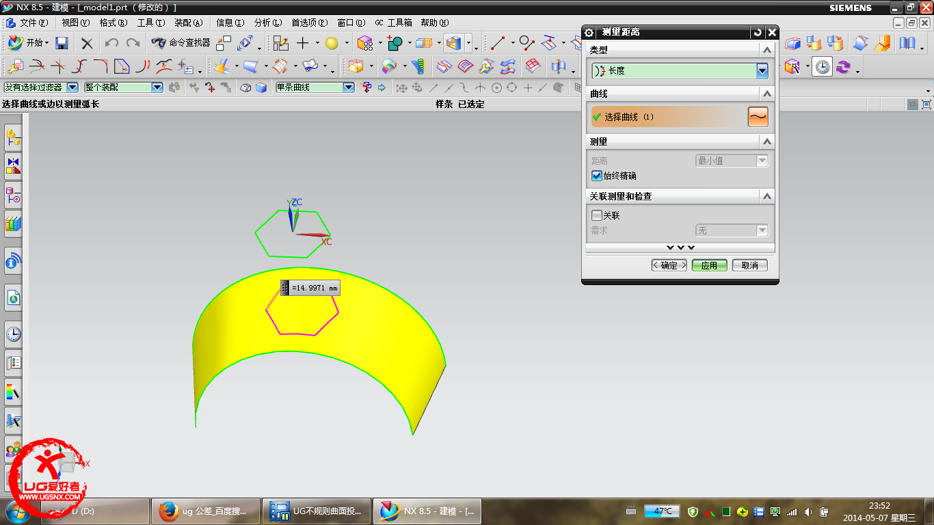
Task: Open the selection filter dropdown 没有选择过滤器
Action: click(x=41, y=87)
